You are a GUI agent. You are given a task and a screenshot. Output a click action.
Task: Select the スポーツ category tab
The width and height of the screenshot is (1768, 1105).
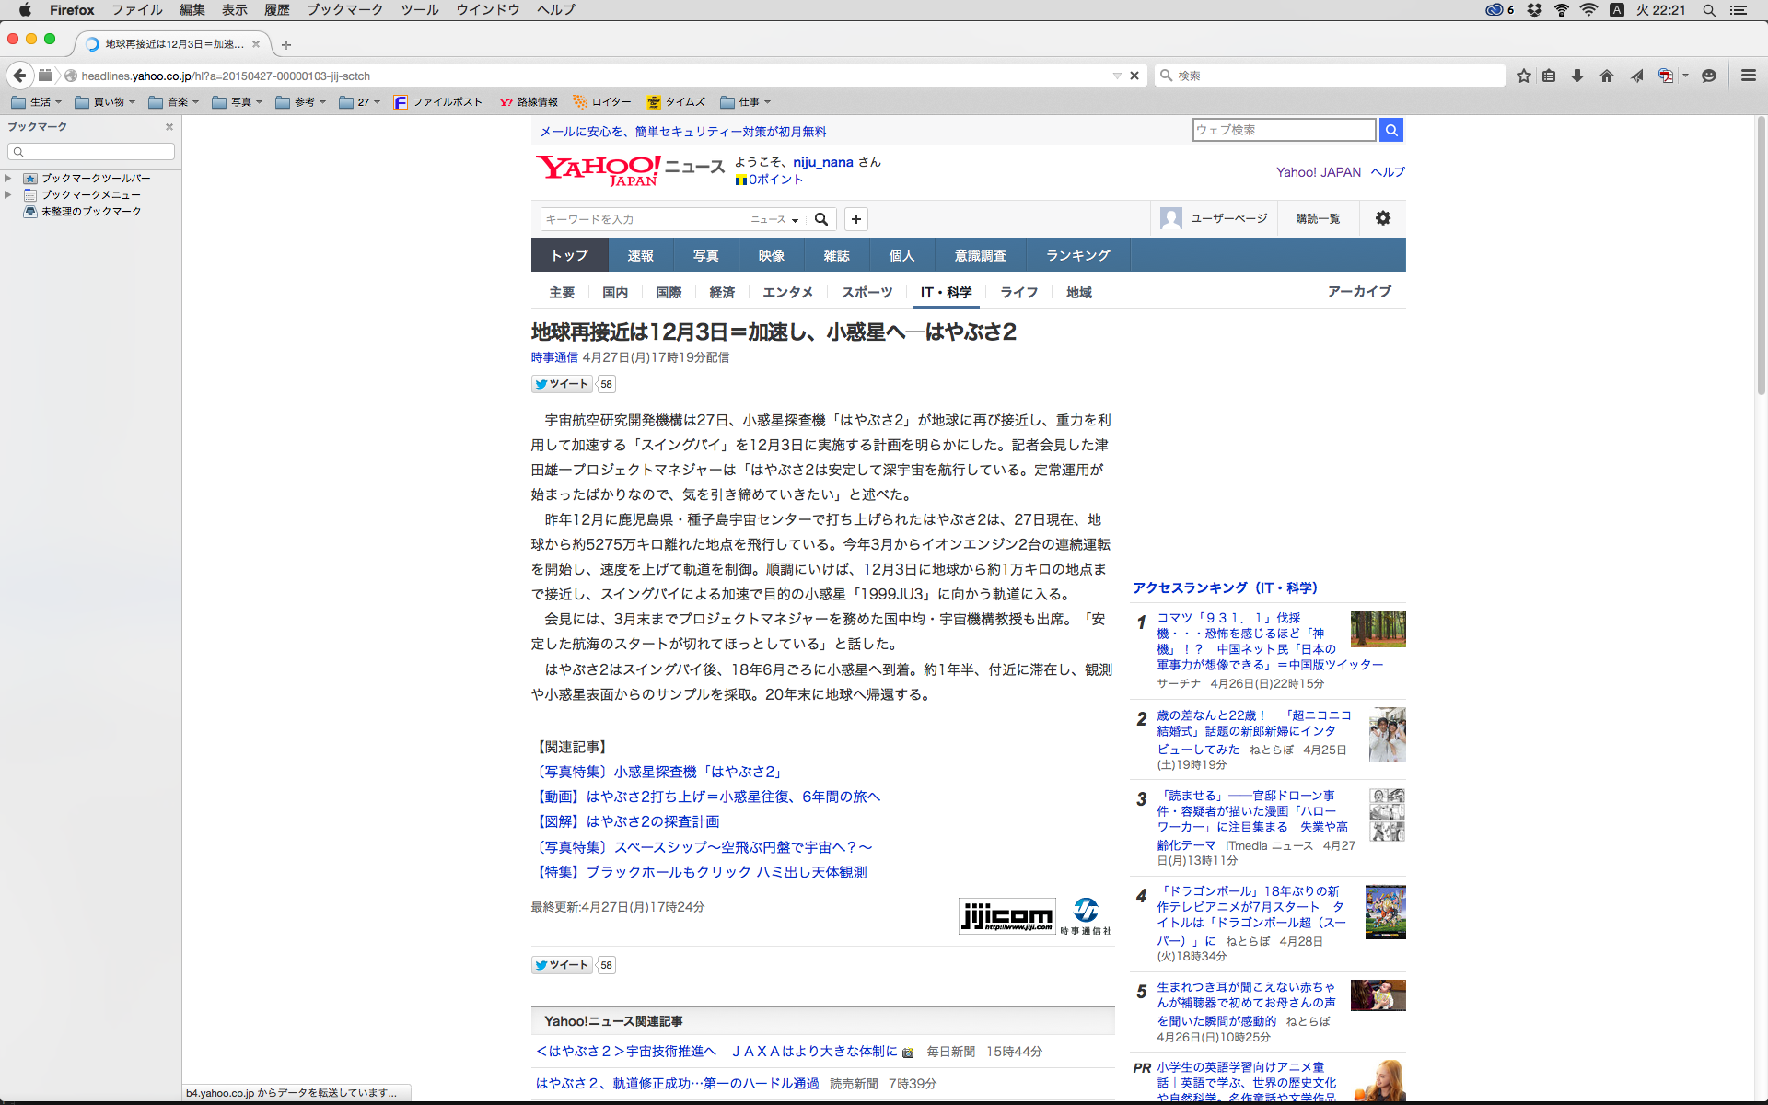coord(867,292)
